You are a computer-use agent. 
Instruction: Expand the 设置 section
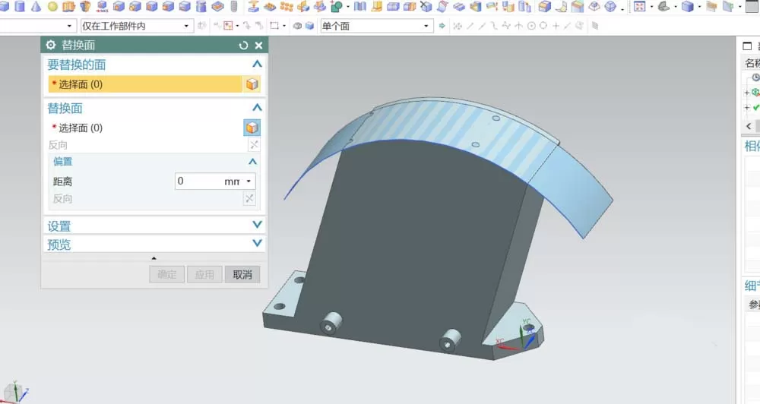click(x=154, y=226)
